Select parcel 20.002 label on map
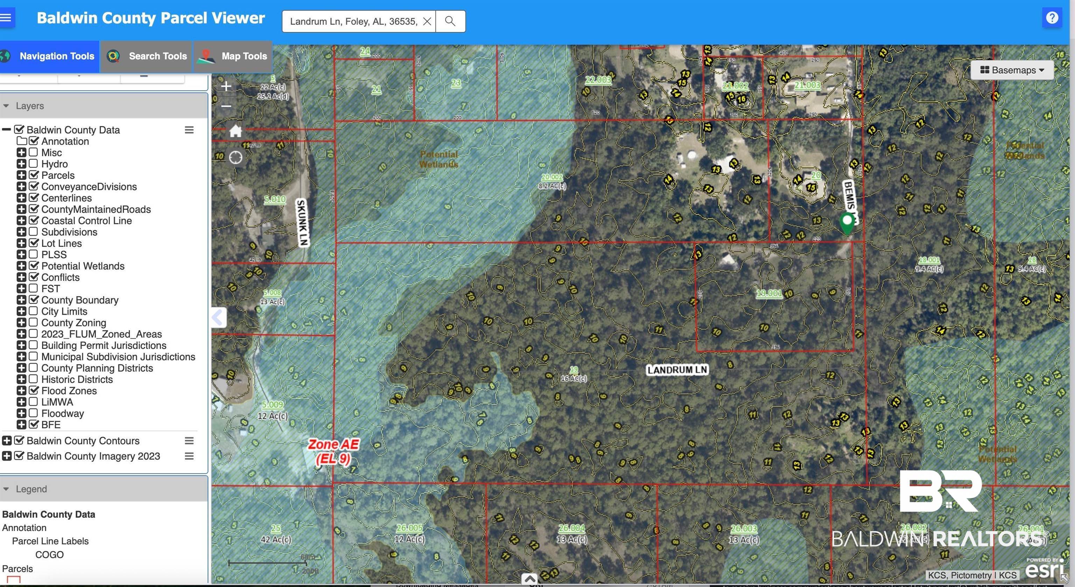The height and width of the screenshot is (587, 1075). 552,177
